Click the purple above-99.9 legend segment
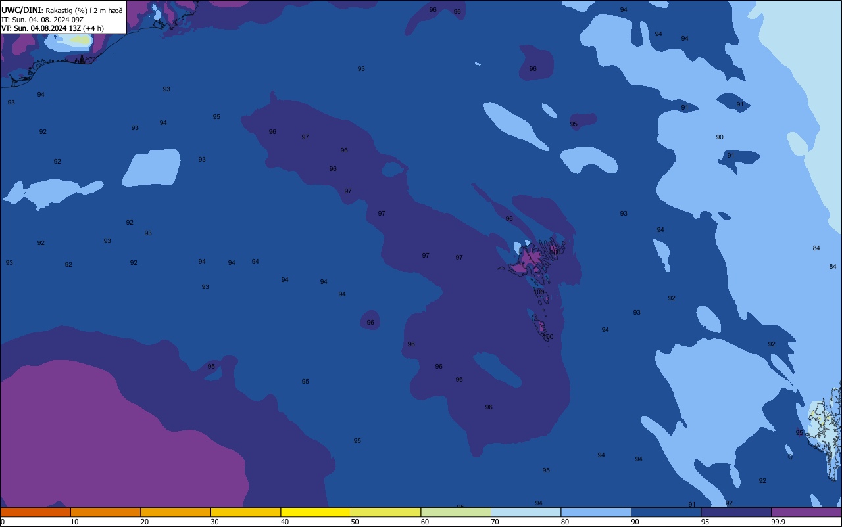 806,512
